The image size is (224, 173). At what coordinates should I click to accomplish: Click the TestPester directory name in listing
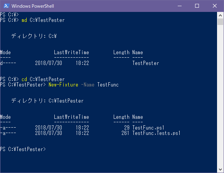click(x=146, y=63)
